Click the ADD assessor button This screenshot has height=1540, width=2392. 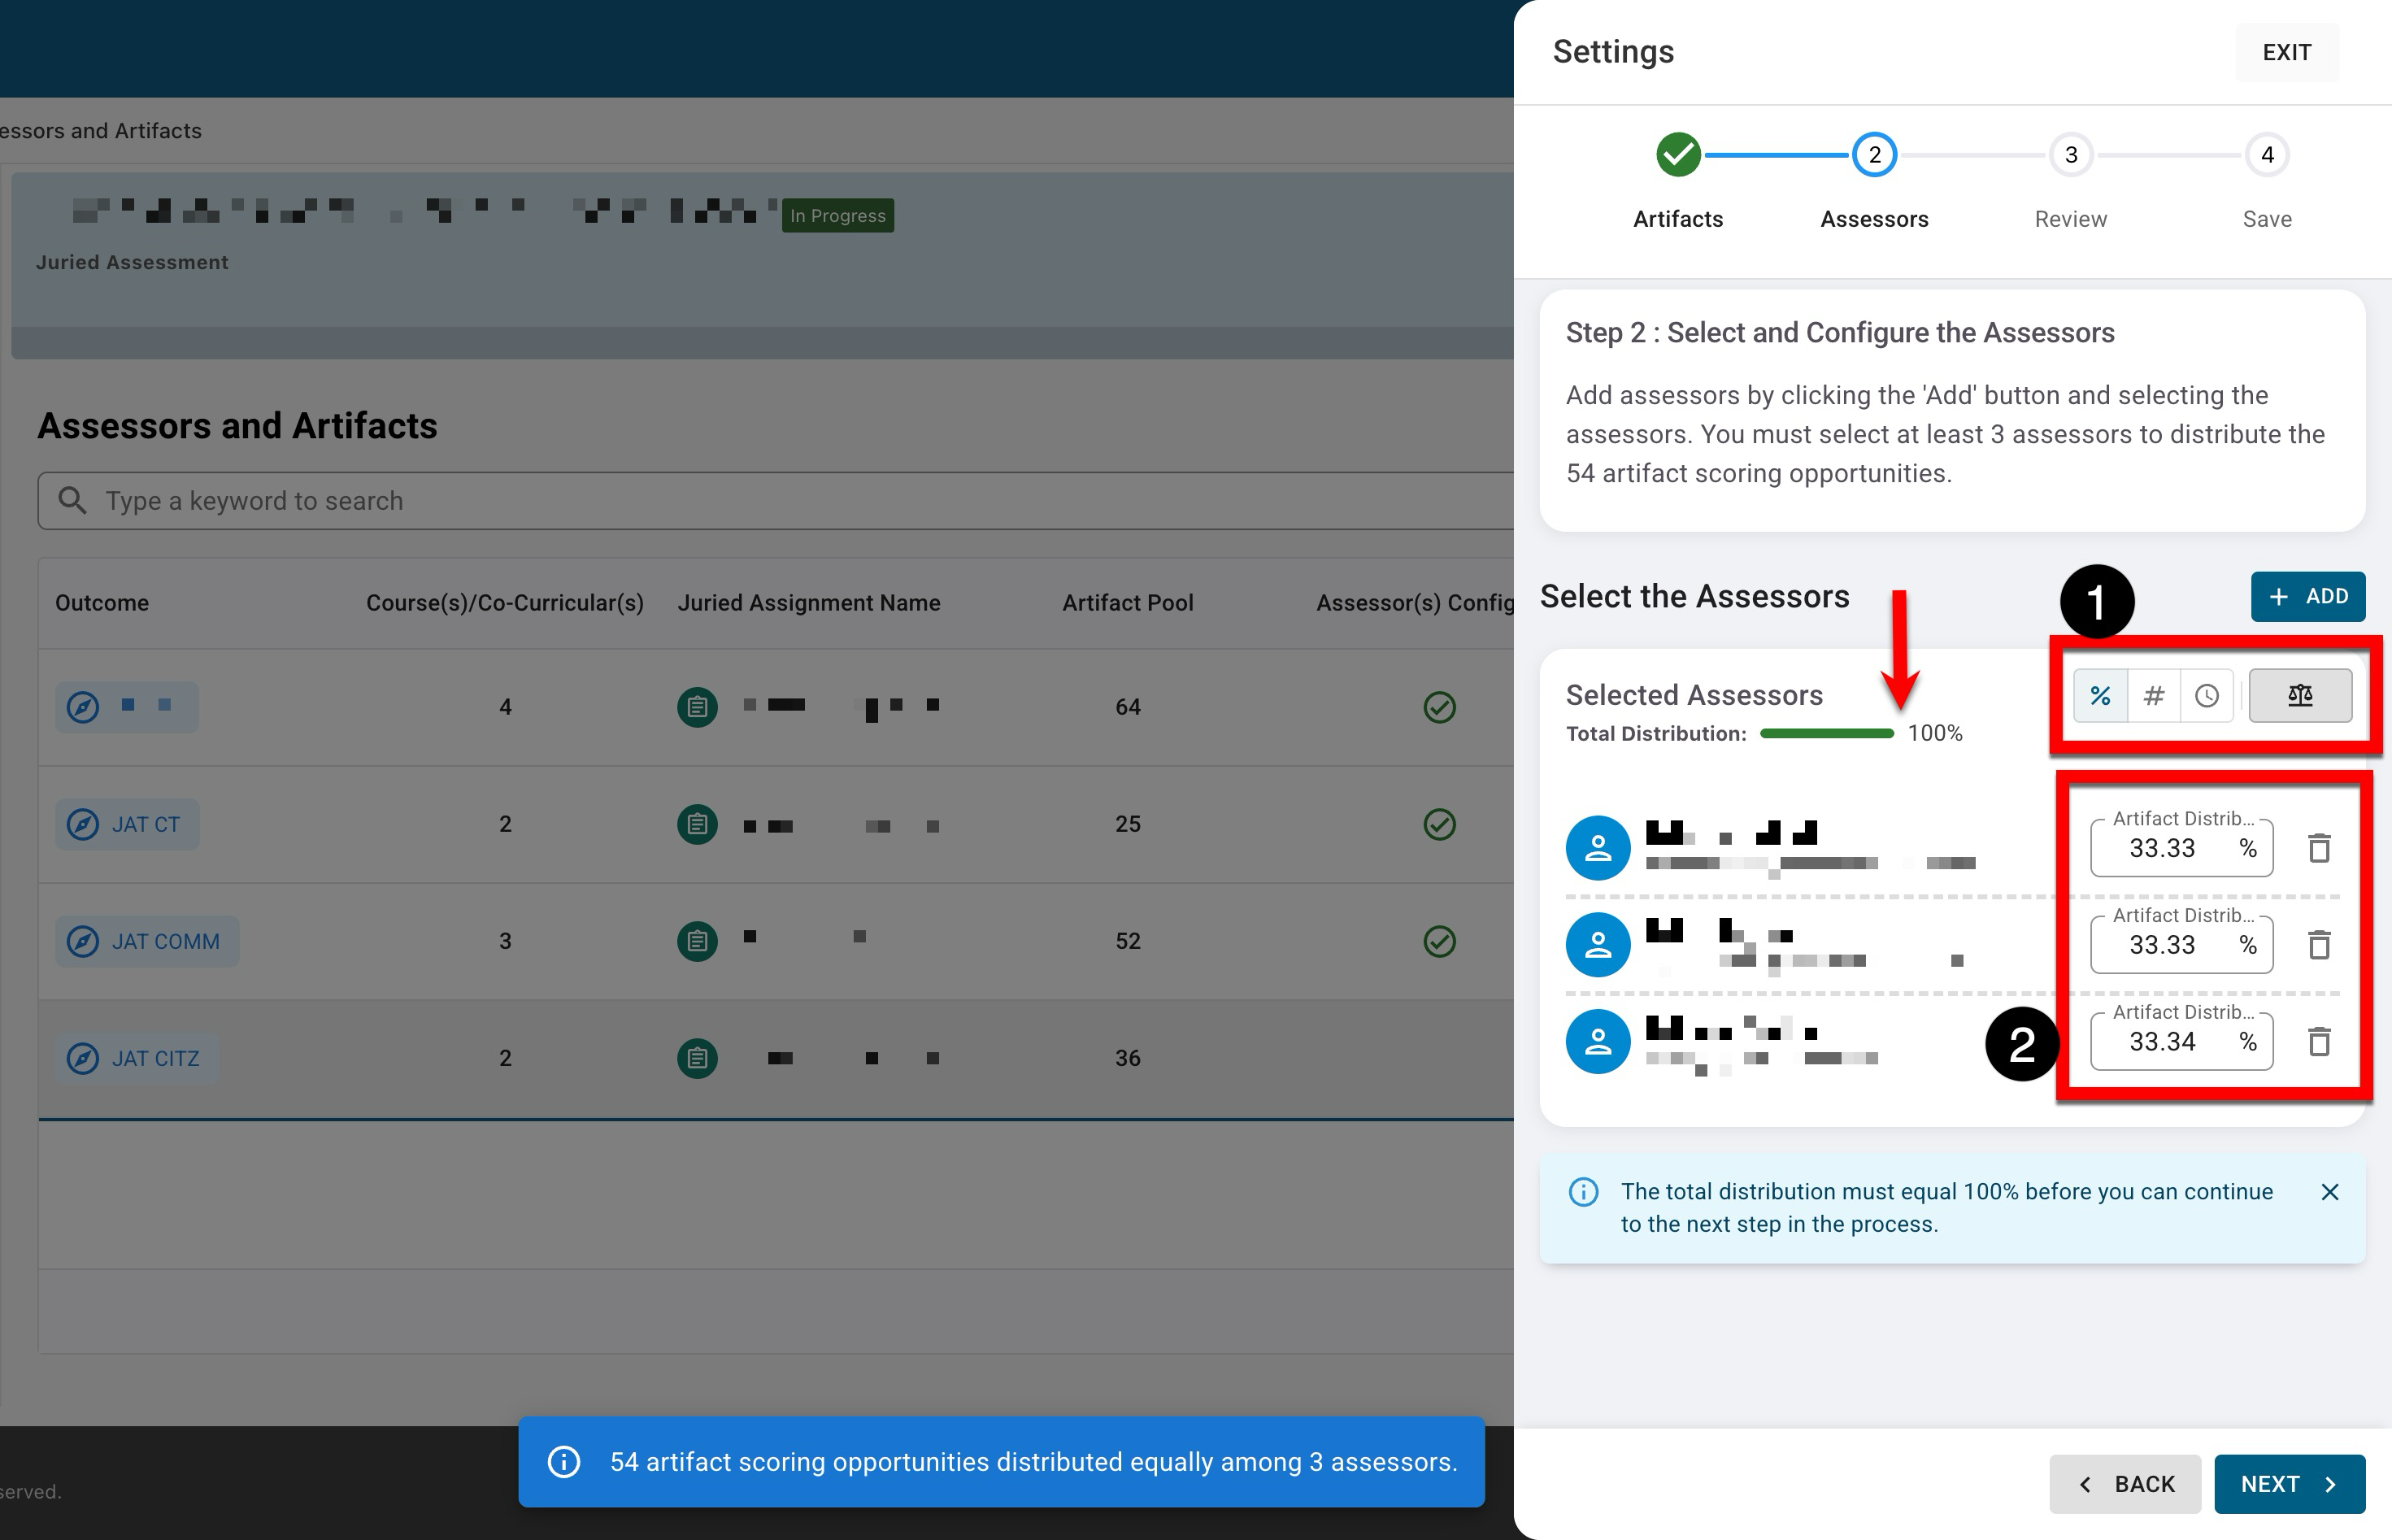pyautogui.click(x=2307, y=597)
